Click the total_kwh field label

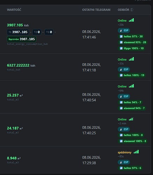[x=14, y=70]
